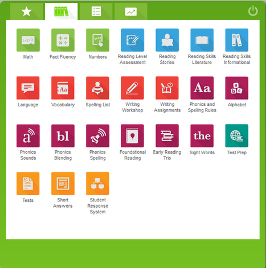Open the Foundational Reading tile
The image size is (266, 268).
[133, 136]
